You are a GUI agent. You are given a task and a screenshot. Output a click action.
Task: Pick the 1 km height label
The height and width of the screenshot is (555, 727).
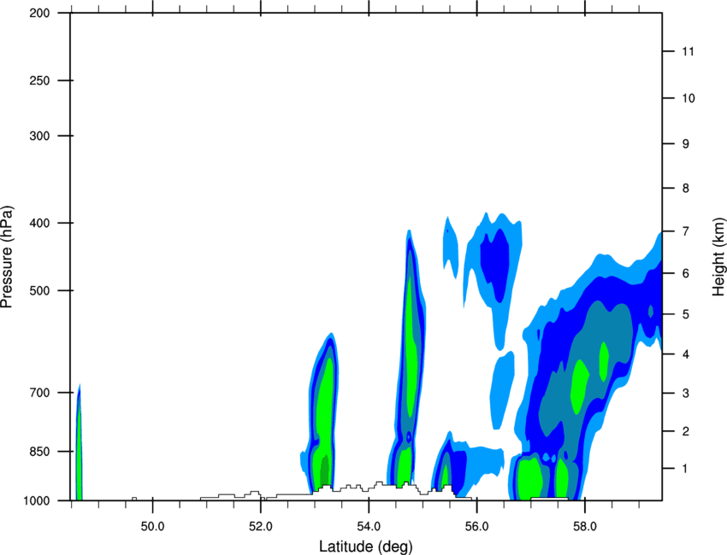tap(686, 469)
